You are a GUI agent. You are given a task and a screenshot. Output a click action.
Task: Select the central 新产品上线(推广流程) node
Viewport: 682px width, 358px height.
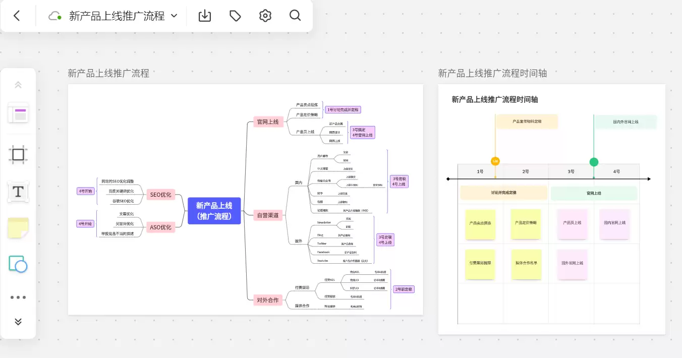coord(214,211)
